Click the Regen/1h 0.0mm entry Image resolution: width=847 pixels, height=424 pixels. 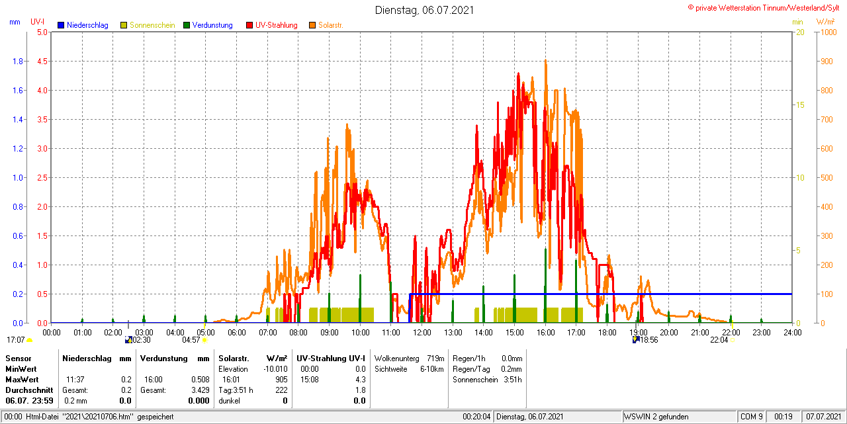487,358
